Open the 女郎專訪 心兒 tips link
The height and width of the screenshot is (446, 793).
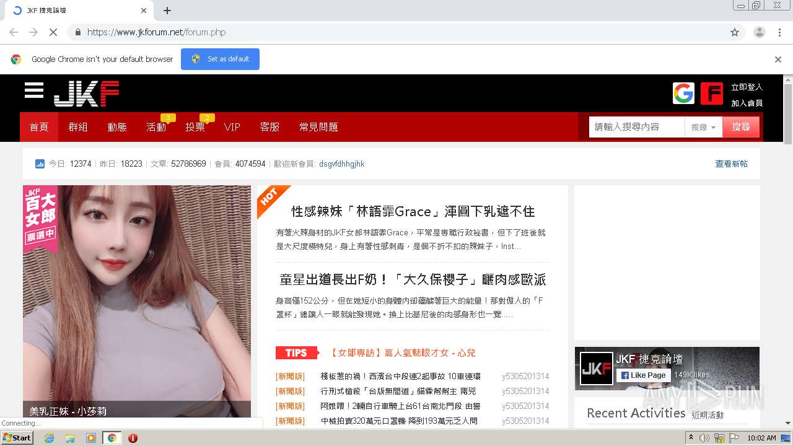pyautogui.click(x=403, y=353)
